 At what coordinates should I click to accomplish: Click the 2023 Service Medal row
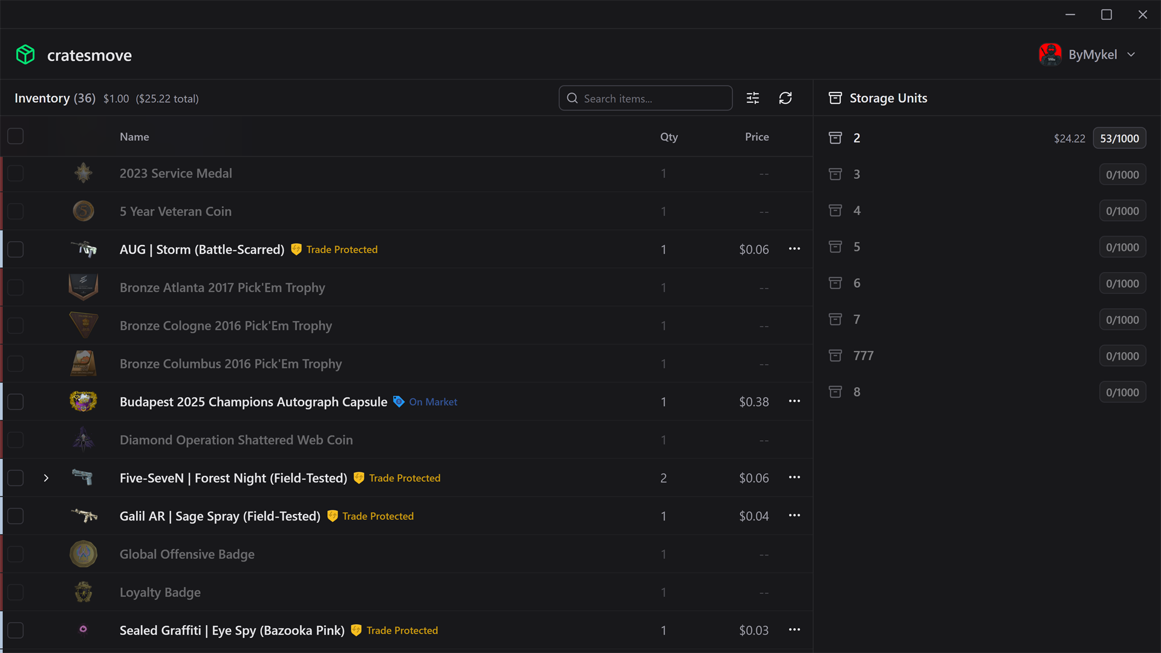tap(406, 174)
